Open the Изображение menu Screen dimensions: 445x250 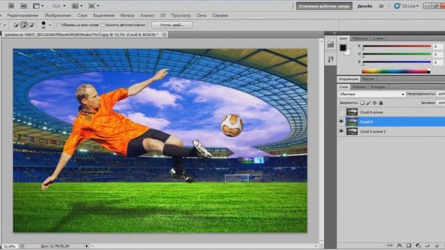point(58,15)
